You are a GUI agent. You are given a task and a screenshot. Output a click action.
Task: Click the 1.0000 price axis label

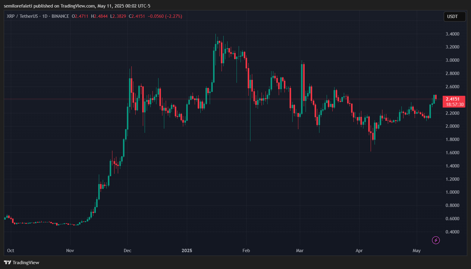coord(452,192)
